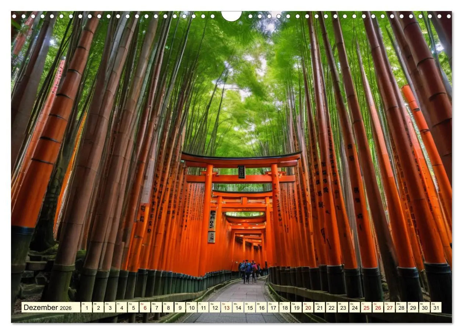Select red holiday date 25
The image size is (463, 334).
(x=366, y=307)
